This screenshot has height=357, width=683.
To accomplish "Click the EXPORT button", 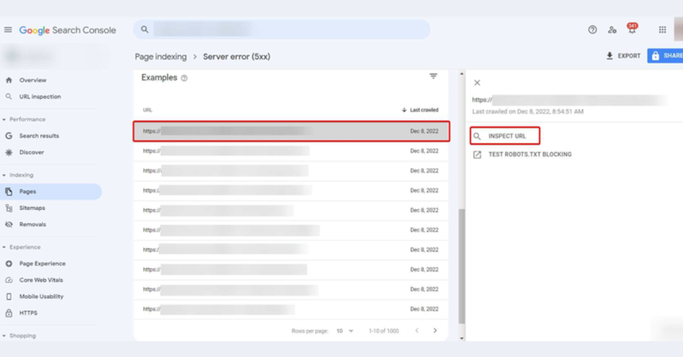I will coord(624,56).
